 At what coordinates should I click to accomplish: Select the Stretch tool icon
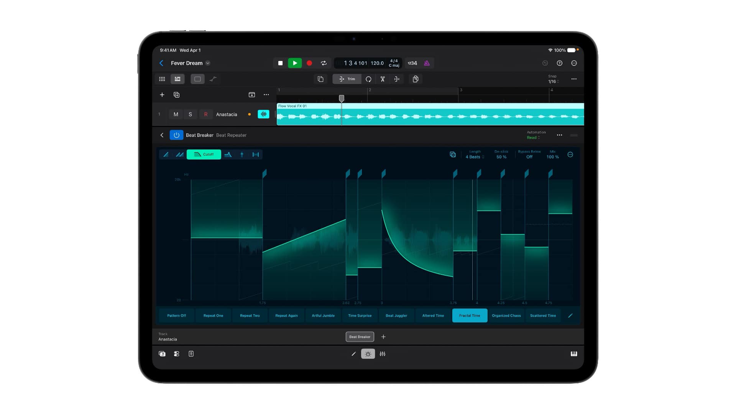(x=397, y=79)
